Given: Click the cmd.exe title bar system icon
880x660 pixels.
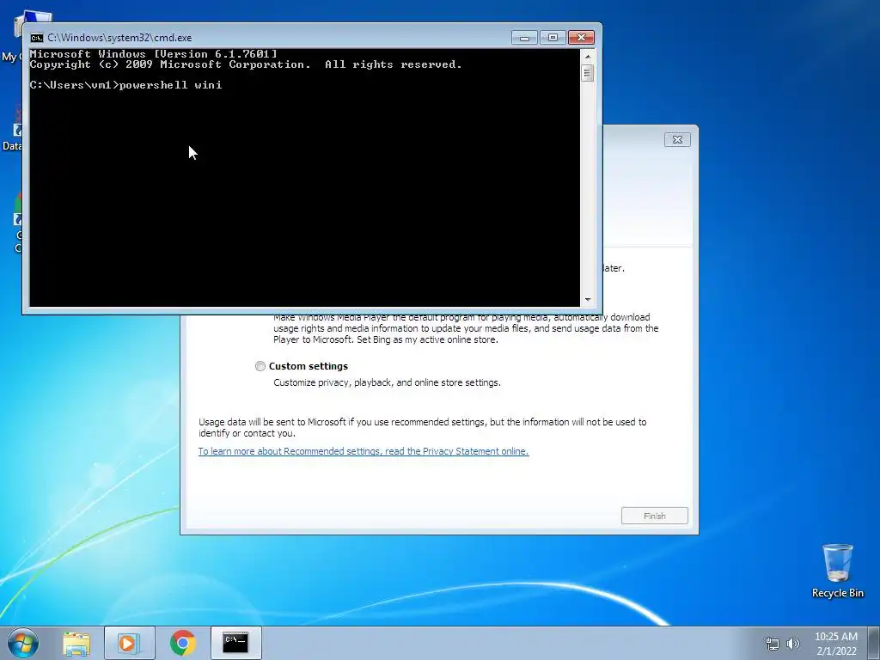Looking at the screenshot, I should 37,38.
